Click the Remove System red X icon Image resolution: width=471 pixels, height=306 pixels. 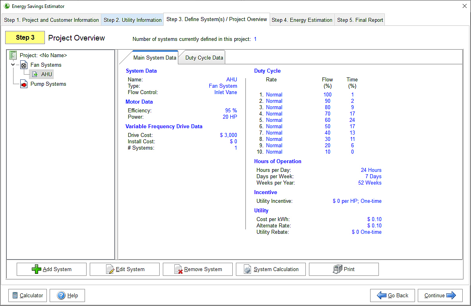pyautogui.click(x=178, y=269)
